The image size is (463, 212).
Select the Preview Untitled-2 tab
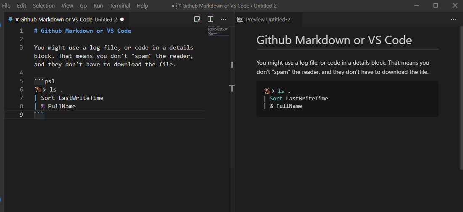268,19
